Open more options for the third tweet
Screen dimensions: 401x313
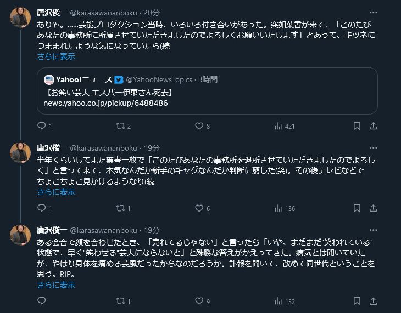(x=374, y=230)
